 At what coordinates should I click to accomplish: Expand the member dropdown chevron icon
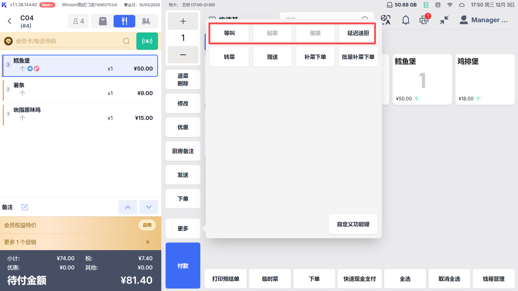coord(8,41)
